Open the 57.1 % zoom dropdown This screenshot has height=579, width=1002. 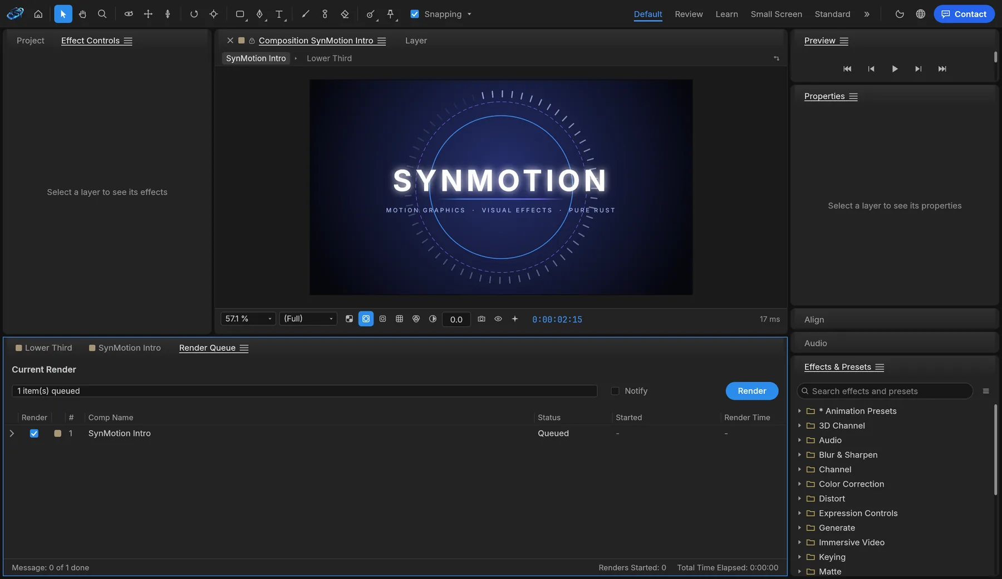click(x=248, y=319)
